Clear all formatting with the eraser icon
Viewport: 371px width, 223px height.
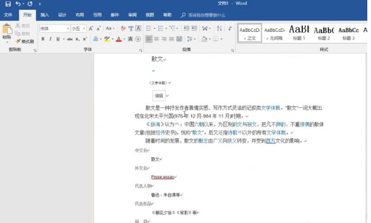click(x=123, y=28)
